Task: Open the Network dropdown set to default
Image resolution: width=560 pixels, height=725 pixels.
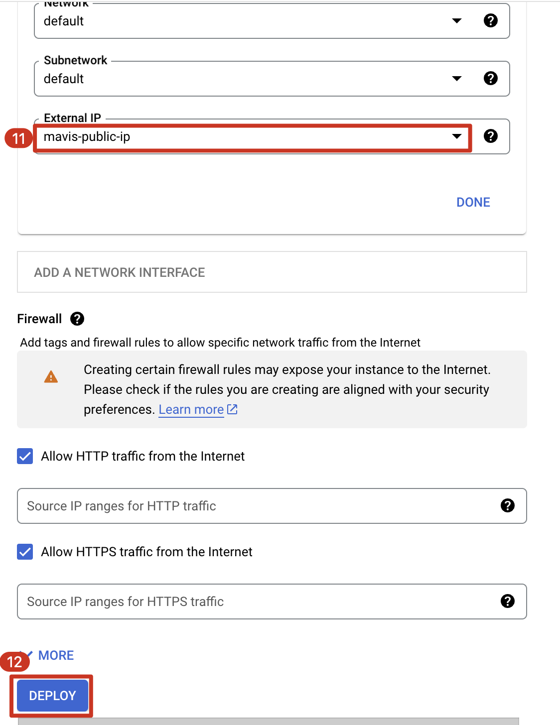Action: pos(249,21)
